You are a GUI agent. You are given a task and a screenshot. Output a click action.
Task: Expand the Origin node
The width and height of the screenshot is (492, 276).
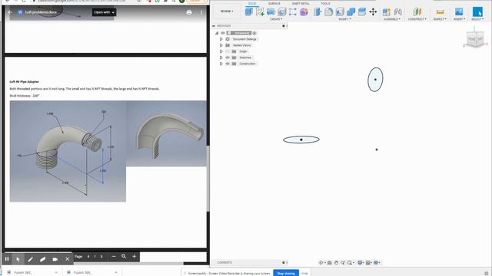[x=221, y=51]
